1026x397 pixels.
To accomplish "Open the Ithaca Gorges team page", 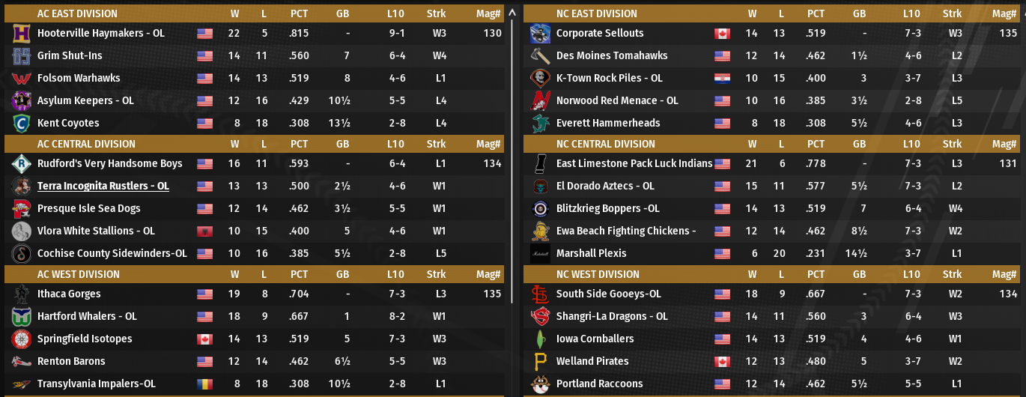I will 69,294.
